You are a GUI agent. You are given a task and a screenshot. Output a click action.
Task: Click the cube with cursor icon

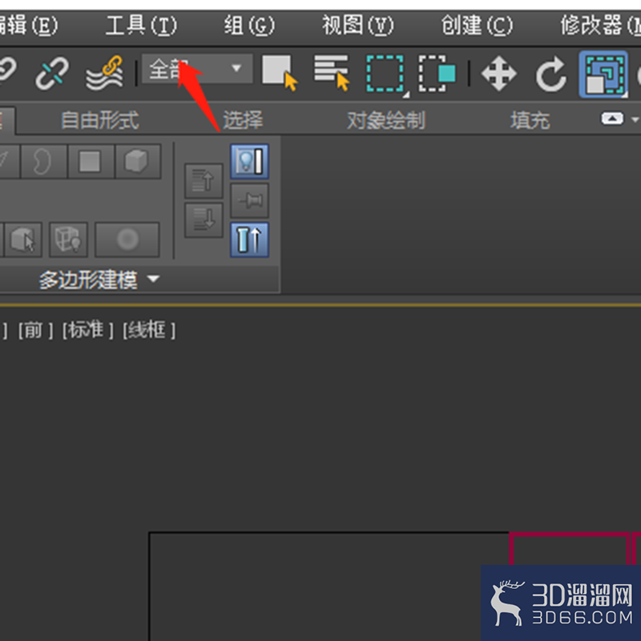point(22,240)
